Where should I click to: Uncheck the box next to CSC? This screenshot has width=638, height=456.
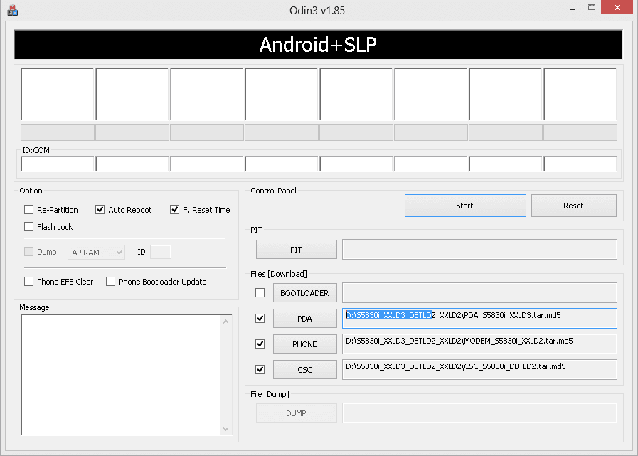[x=260, y=370]
